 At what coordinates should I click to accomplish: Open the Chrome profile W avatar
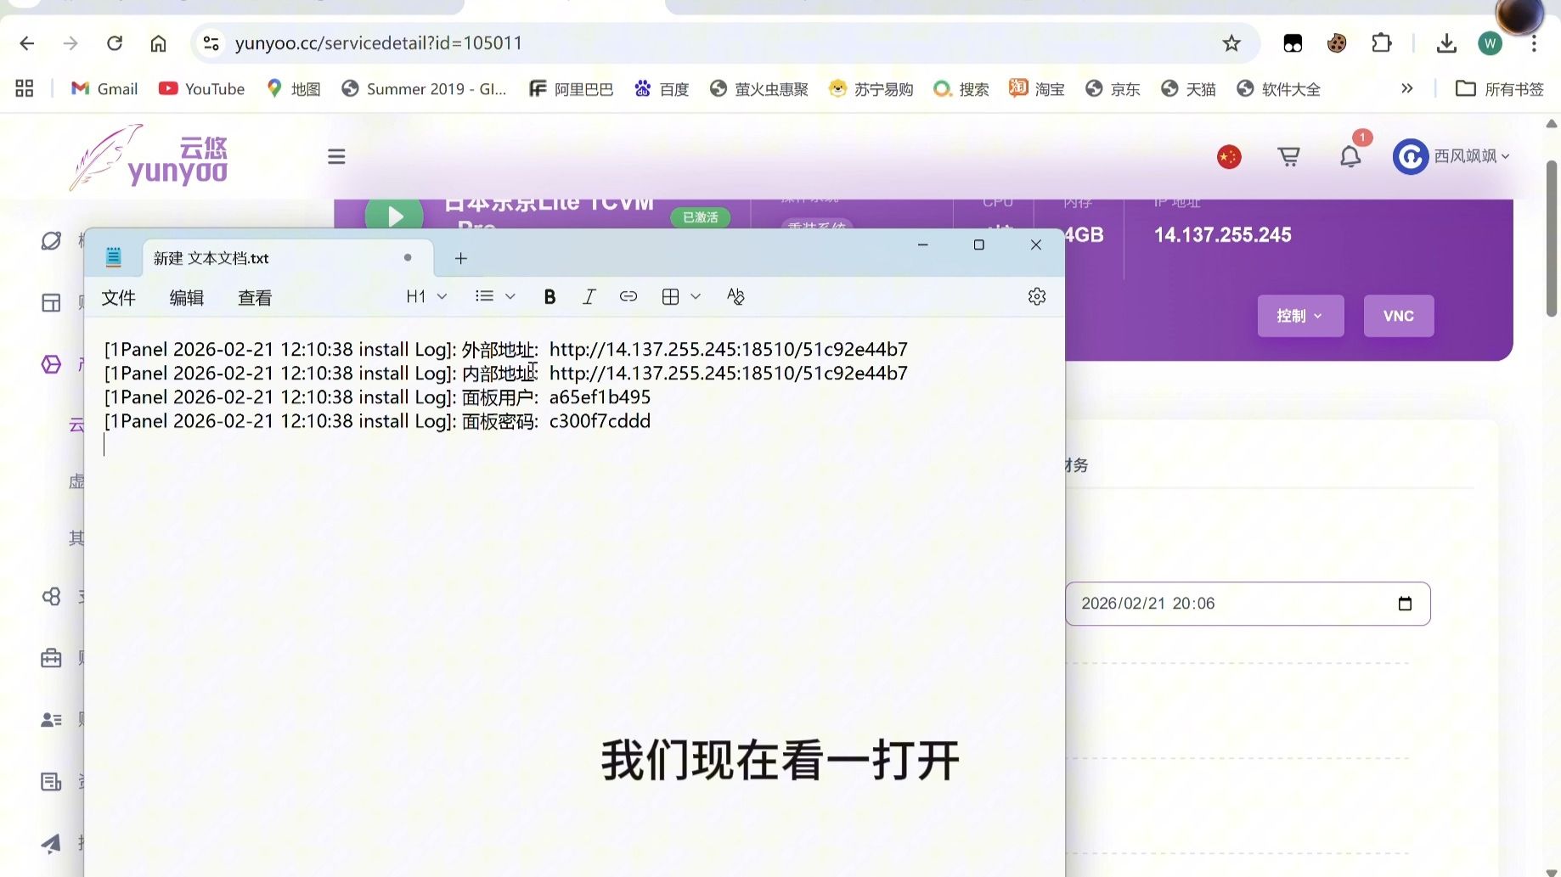click(x=1490, y=43)
